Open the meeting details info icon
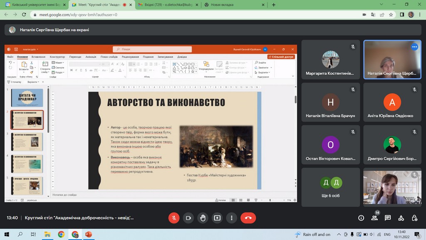Image resolution: width=426 pixels, height=240 pixels. tap(361, 218)
